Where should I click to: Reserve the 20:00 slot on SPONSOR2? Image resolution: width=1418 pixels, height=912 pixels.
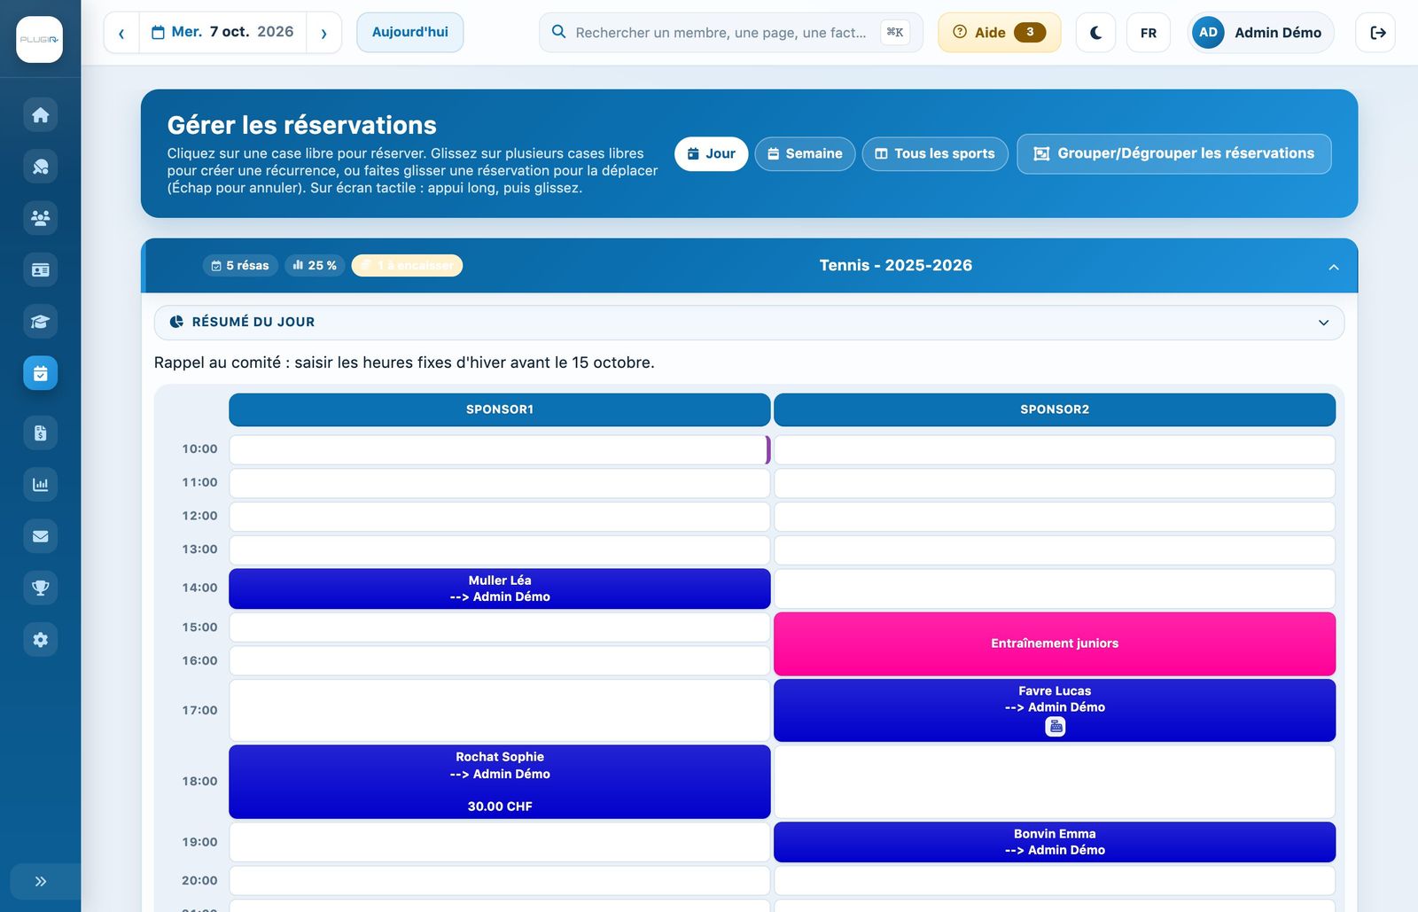click(1055, 881)
